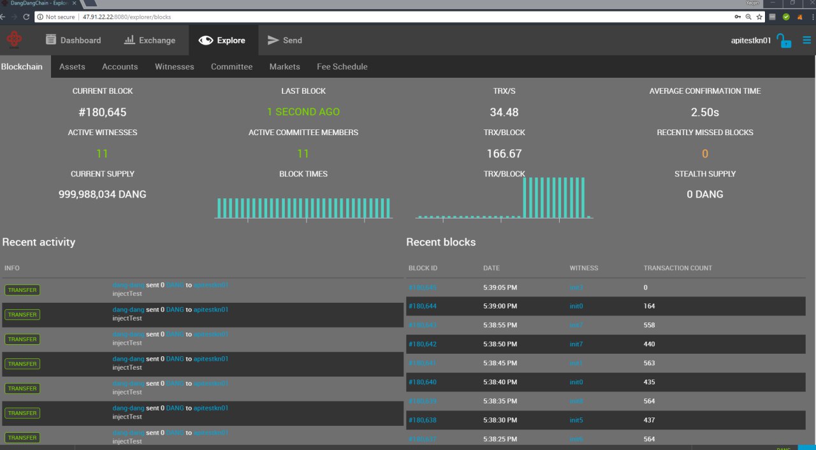Image resolution: width=816 pixels, height=450 pixels.
Task: Click the zoom magnifier icon in address bar
Action: click(749, 17)
